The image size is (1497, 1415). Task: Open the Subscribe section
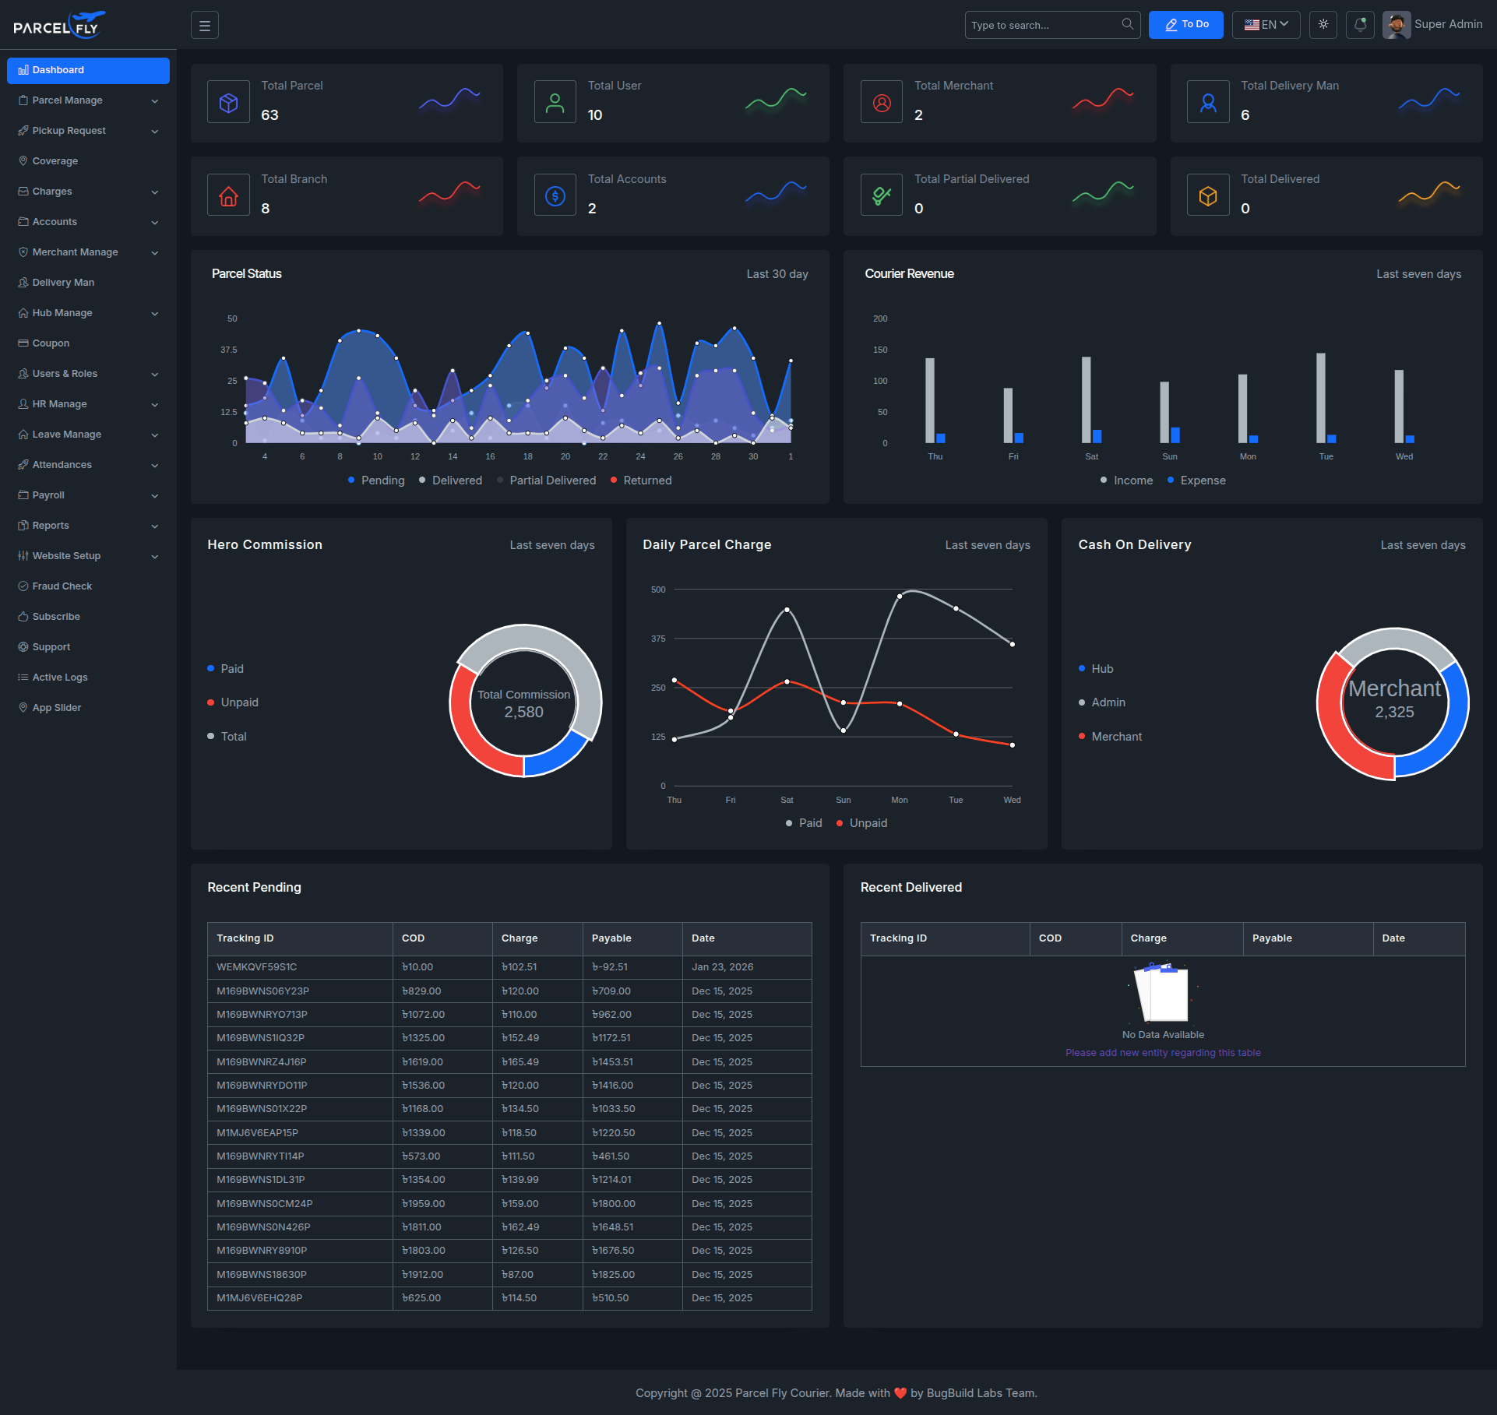click(56, 616)
